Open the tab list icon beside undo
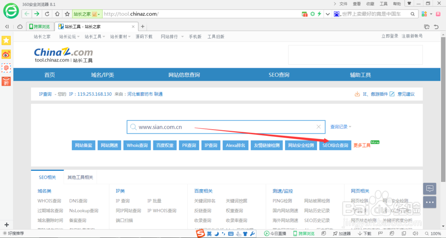 (x=427, y=27)
